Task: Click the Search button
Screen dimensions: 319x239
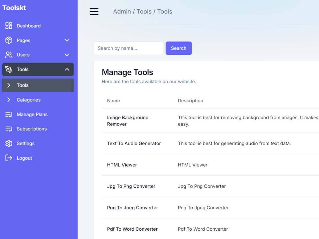Action: pyautogui.click(x=179, y=48)
